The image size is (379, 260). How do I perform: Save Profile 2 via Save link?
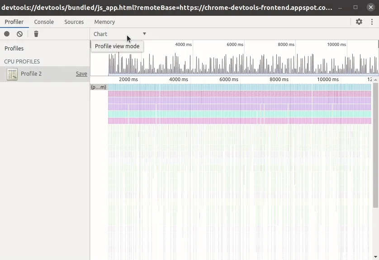pos(81,74)
